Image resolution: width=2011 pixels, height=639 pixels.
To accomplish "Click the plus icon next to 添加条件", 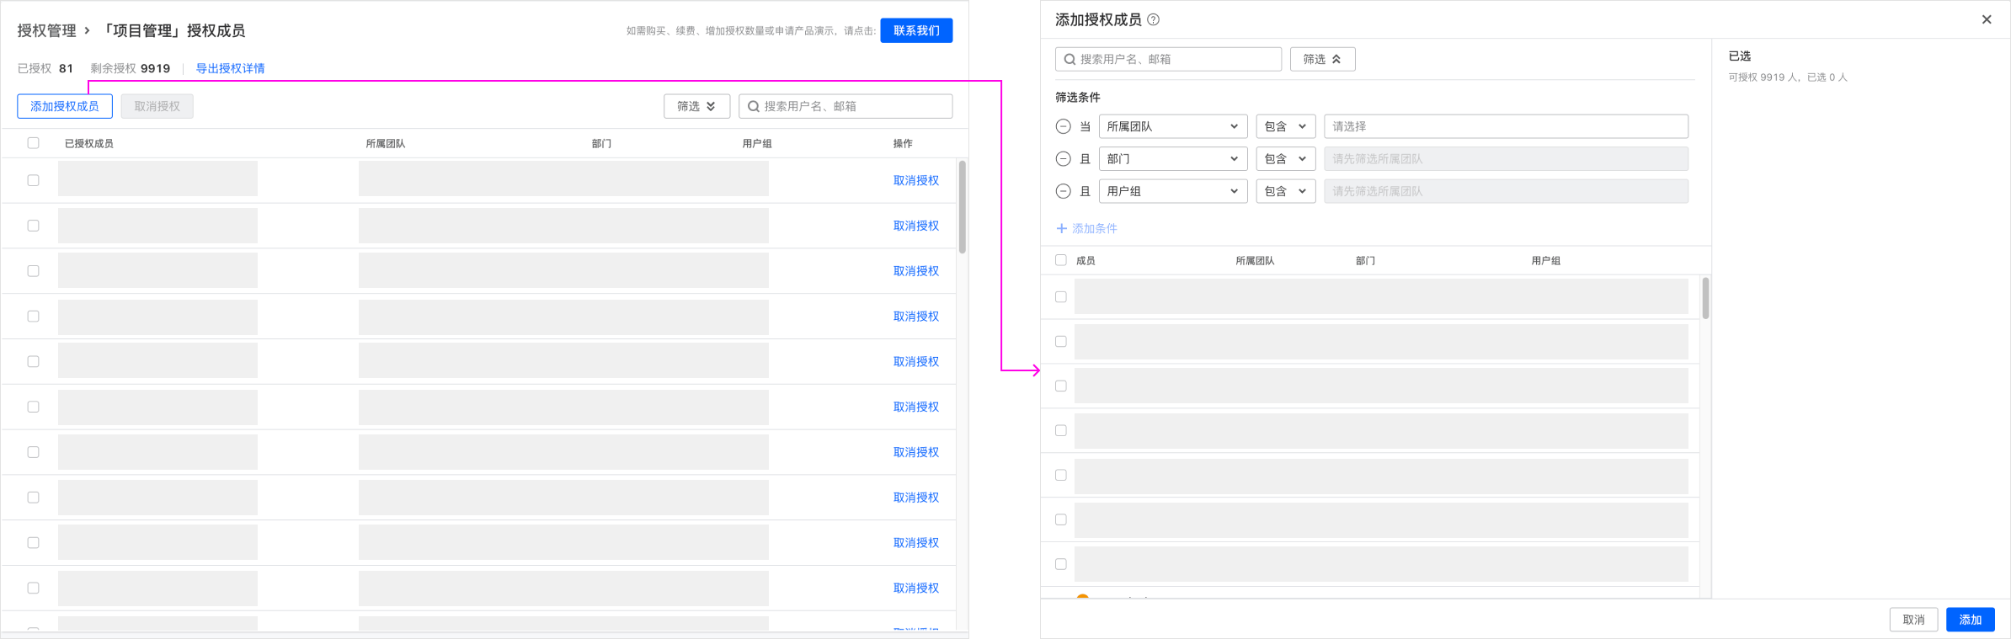I will 1062,228.
